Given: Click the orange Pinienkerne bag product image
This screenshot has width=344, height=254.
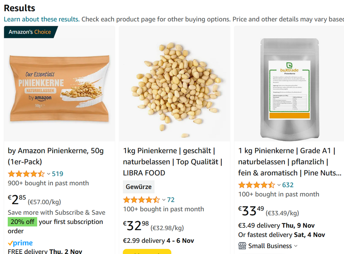Looking at the screenshot, I should (x=59, y=88).
